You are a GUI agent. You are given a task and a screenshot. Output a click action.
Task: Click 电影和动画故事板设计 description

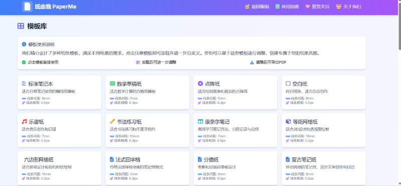pyautogui.click(x=217, y=167)
